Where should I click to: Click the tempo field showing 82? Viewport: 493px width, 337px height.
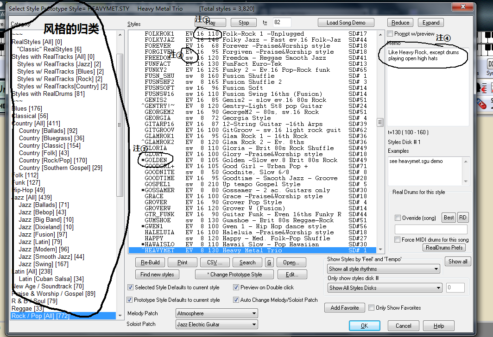pos(282,22)
